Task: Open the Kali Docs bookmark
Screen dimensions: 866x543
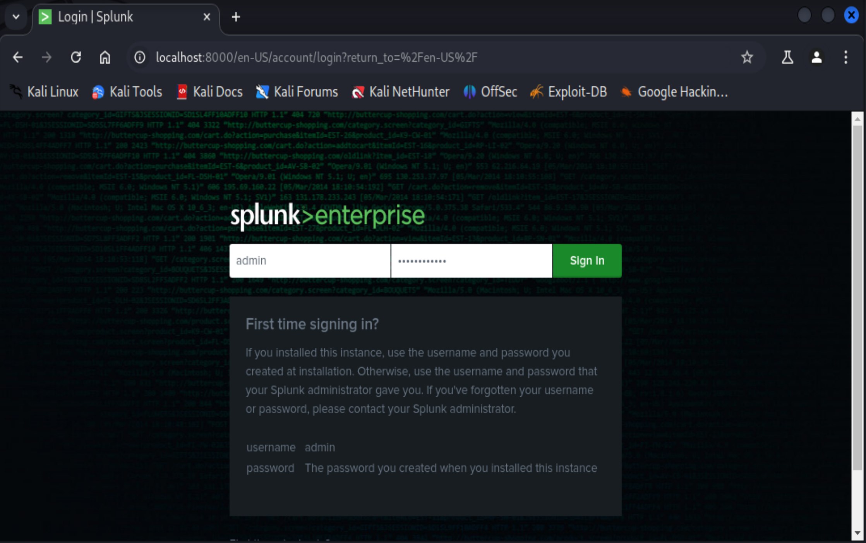Action: [209, 92]
